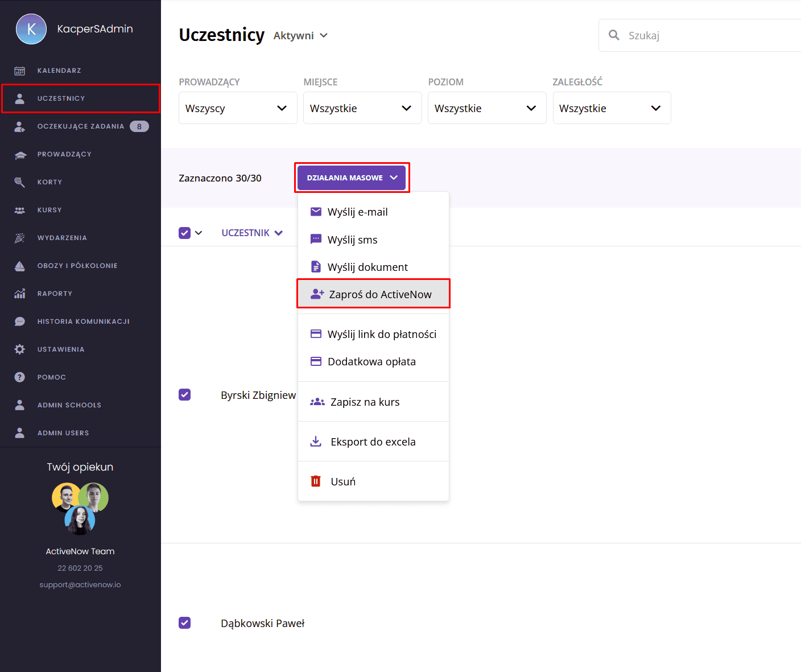Select Usuń in the mass actions menu
Image resolution: width=801 pixels, height=672 pixels.
373,481
